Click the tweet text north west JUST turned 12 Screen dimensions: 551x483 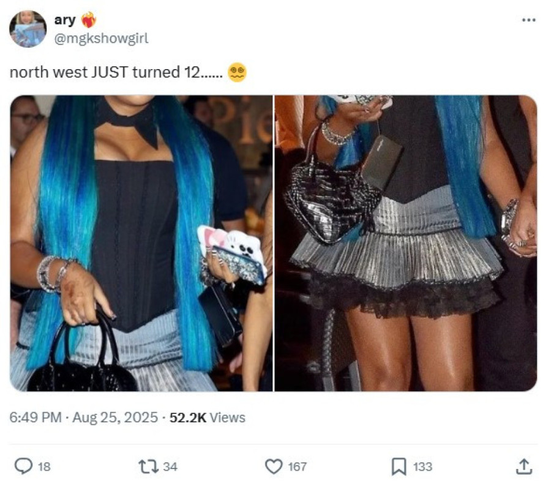pyautogui.click(x=116, y=72)
